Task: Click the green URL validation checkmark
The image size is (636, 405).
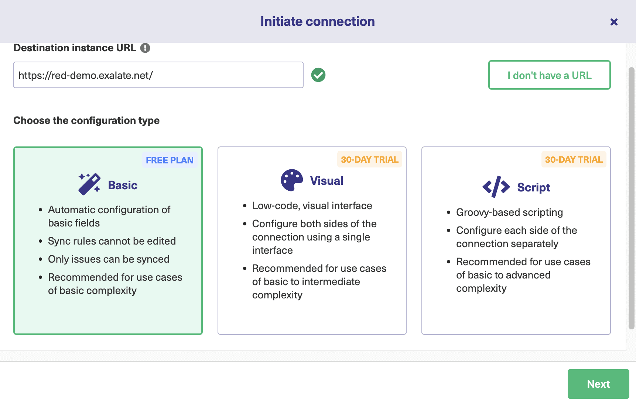Action: coord(318,75)
